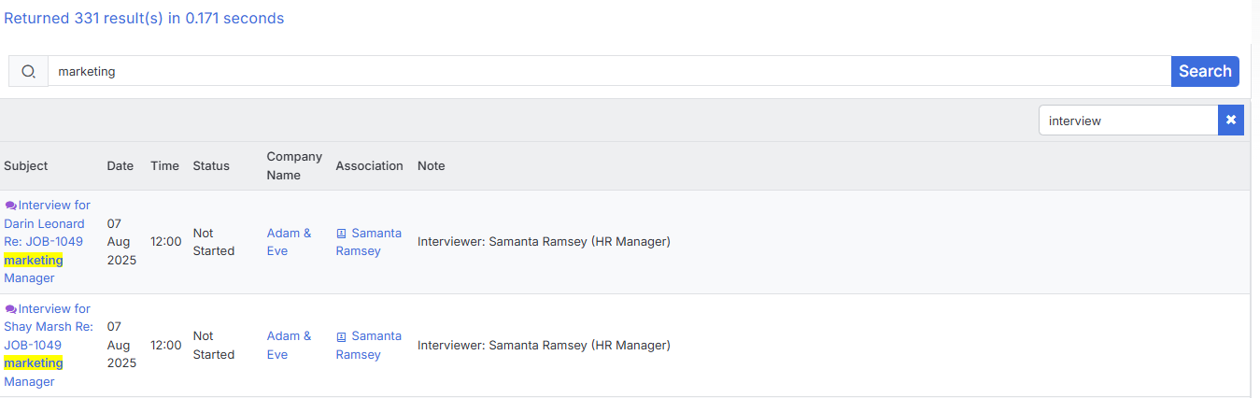Click the magnifier icon beside search box
The height and width of the screenshot is (398, 1260).
pos(28,71)
